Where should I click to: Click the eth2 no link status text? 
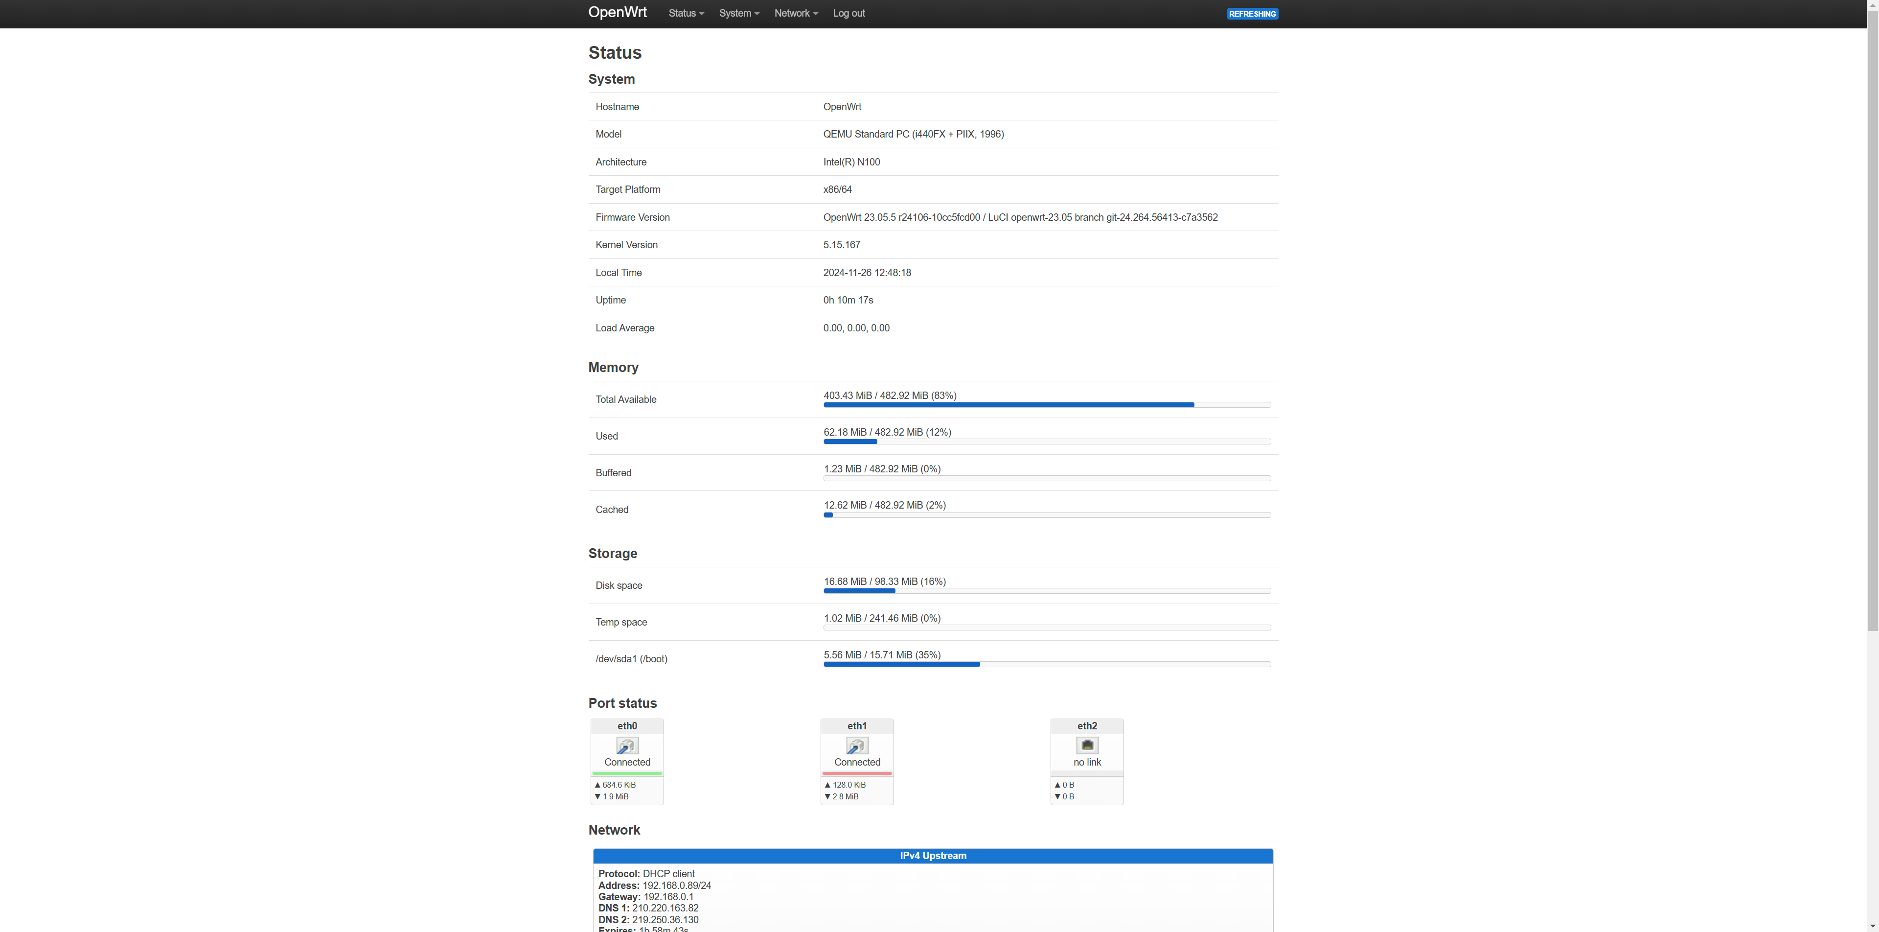[x=1087, y=762]
